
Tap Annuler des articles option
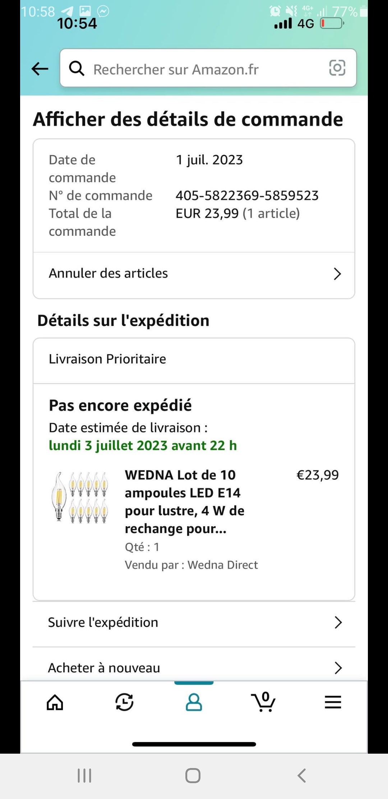pyautogui.click(x=108, y=274)
